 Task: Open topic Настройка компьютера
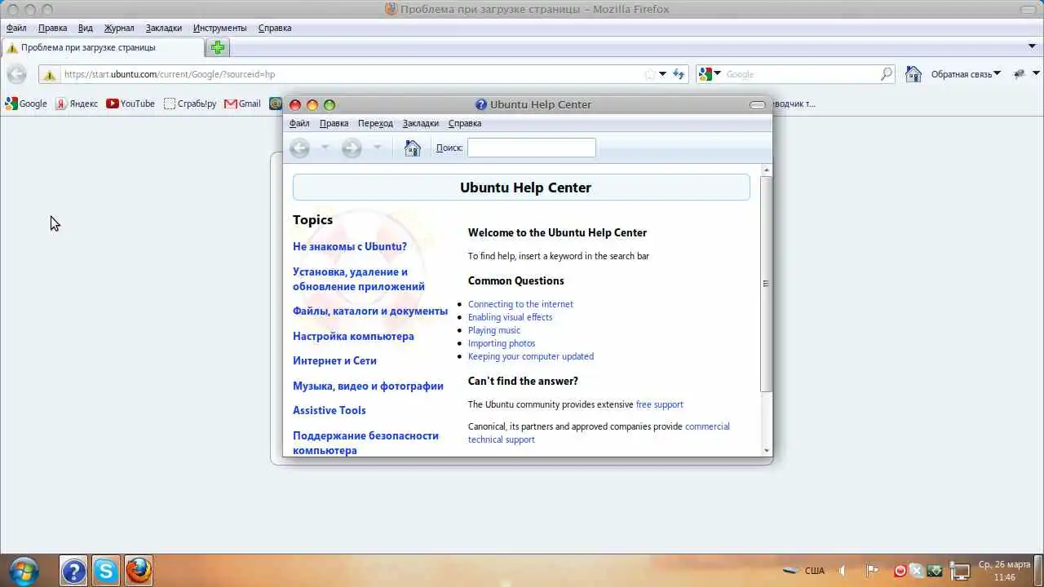click(x=353, y=336)
